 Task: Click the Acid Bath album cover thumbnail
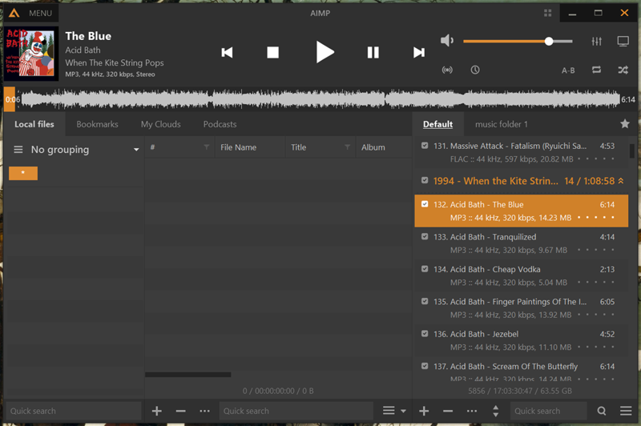tap(31, 54)
